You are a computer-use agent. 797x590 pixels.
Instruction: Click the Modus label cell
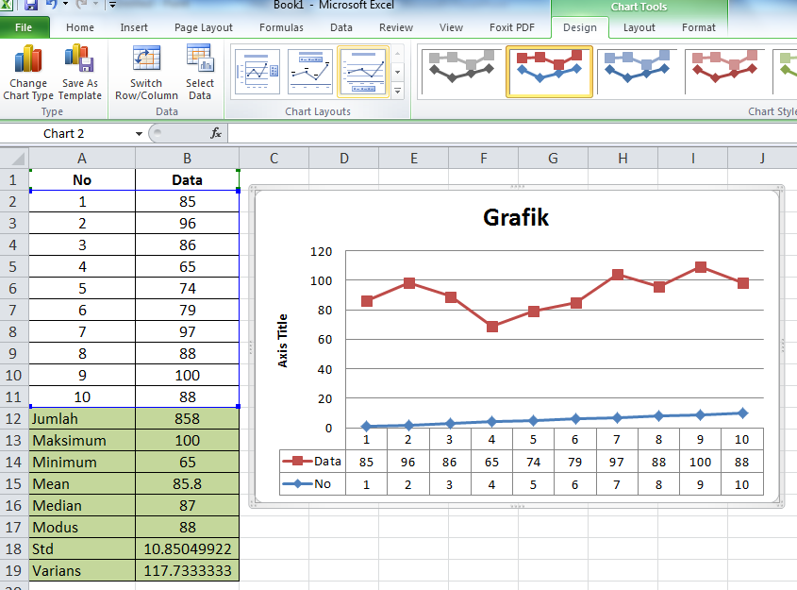[x=82, y=528]
